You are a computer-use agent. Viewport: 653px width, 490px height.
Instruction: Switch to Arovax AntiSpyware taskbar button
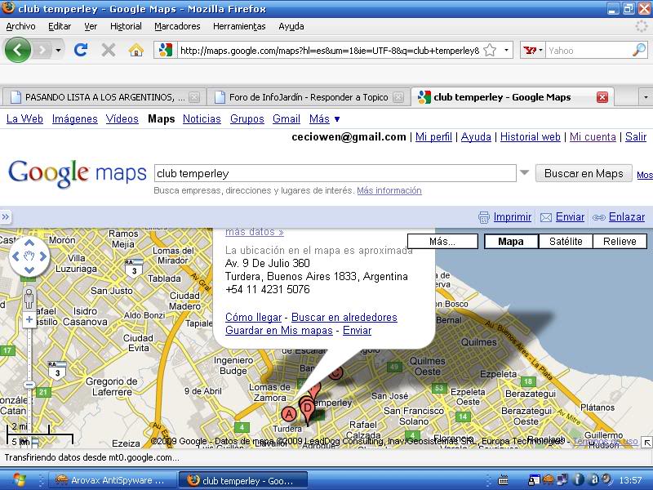(x=112, y=480)
